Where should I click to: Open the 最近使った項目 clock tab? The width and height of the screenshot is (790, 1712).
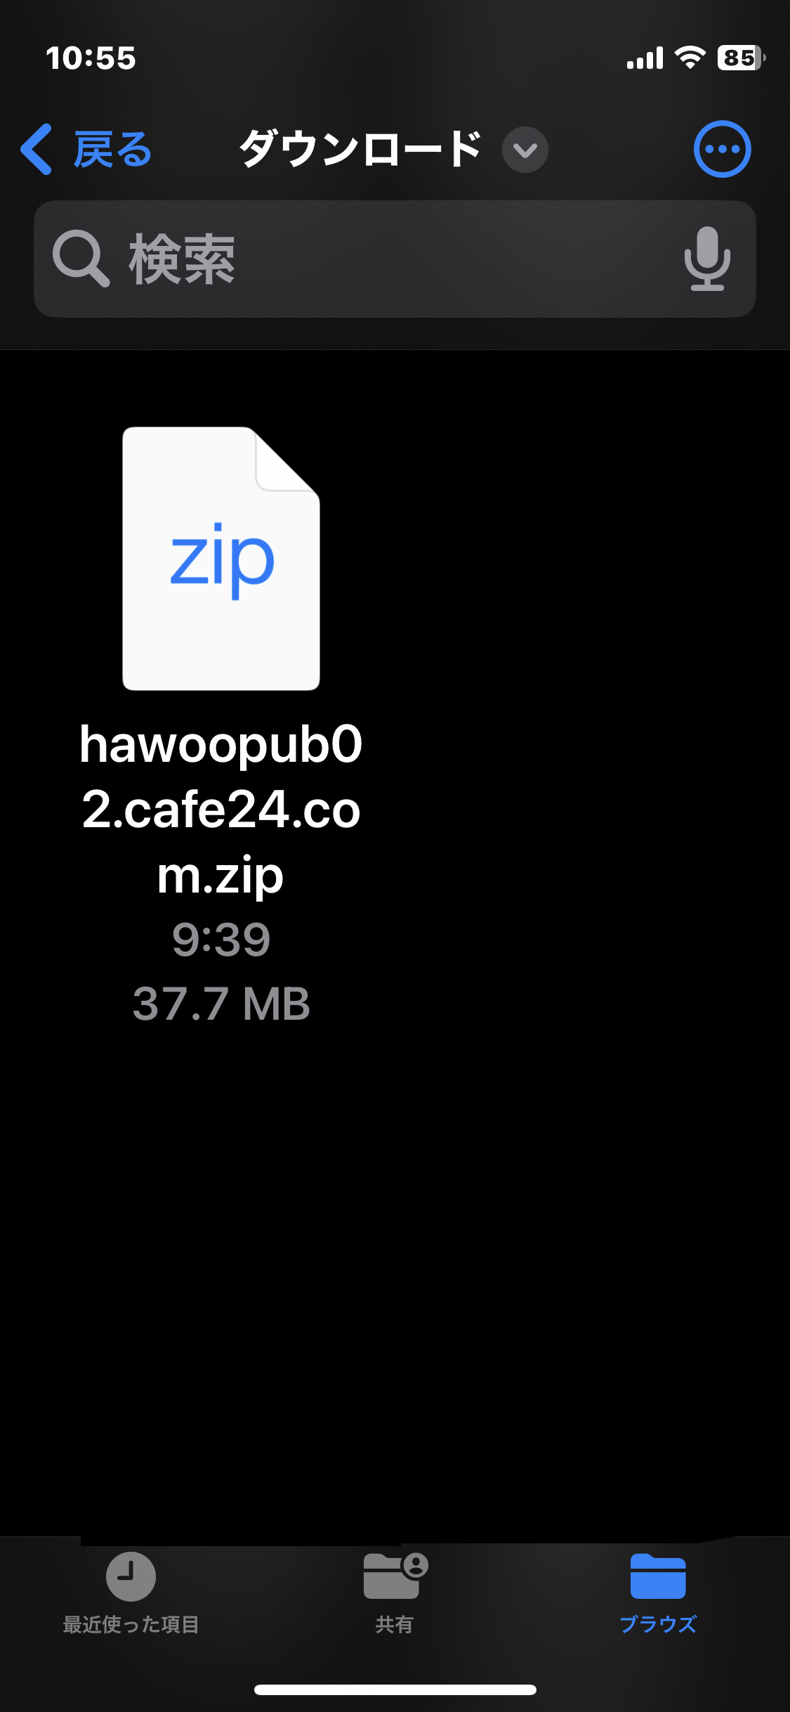click(x=131, y=1593)
